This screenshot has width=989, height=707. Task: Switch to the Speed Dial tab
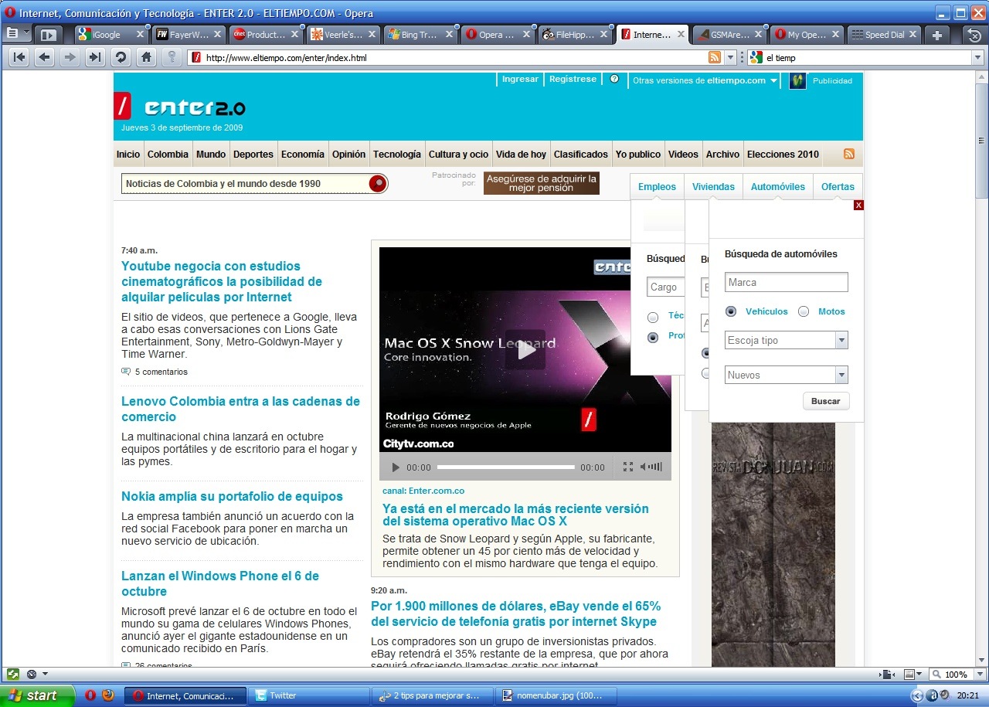tap(884, 35)
